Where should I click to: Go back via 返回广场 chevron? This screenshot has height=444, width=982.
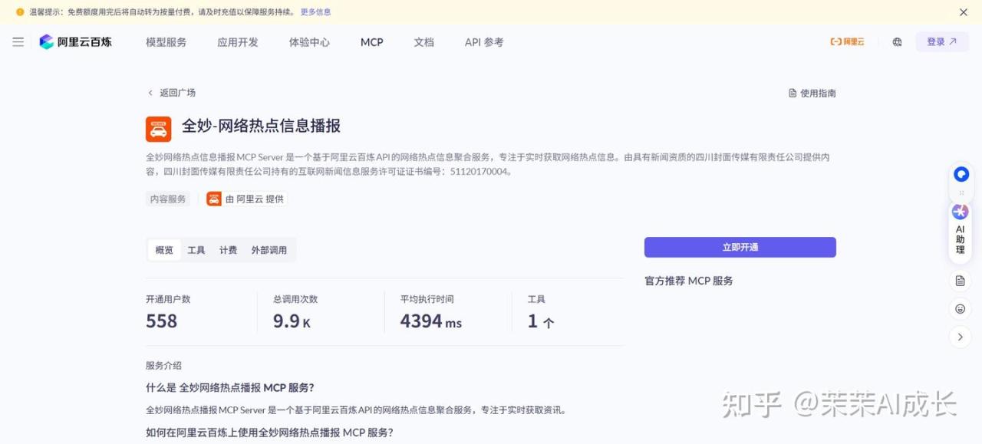[151, 93]
